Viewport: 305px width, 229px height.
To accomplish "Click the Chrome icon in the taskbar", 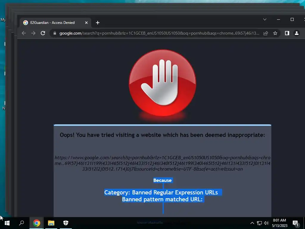I will (x=36, y=223).
